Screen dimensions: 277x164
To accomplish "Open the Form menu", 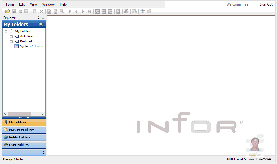I will click(10, 4).
